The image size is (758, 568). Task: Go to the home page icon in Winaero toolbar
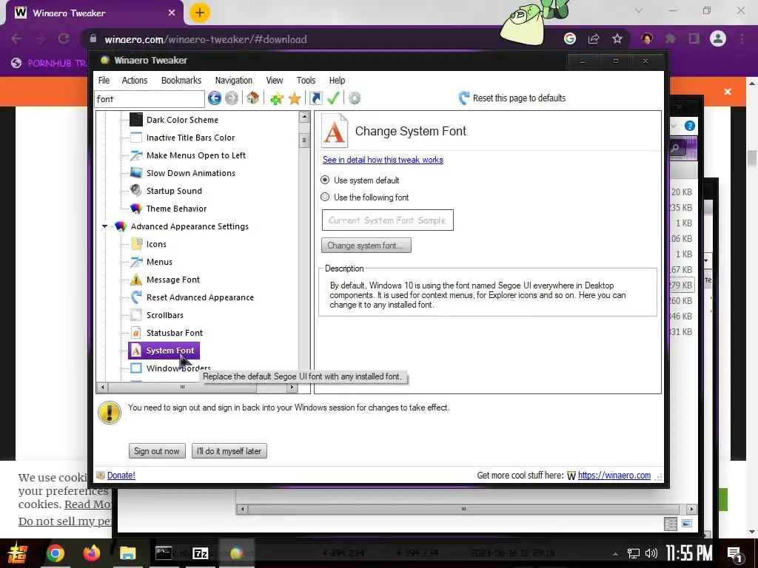252,98
